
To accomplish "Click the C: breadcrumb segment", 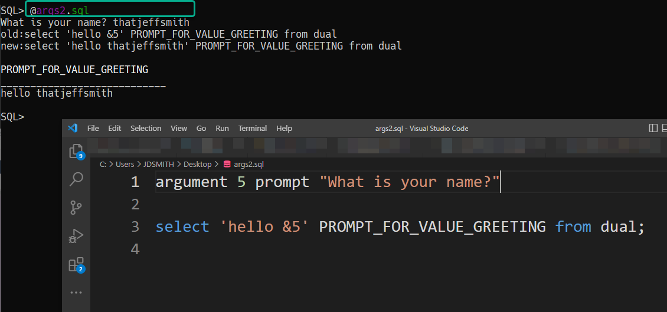I will (x=103, y=164).
